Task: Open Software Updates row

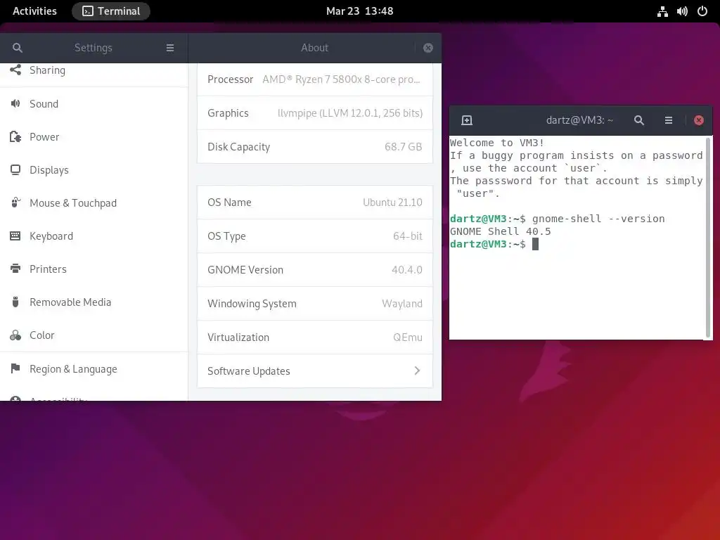Action: tap(315, 371)
